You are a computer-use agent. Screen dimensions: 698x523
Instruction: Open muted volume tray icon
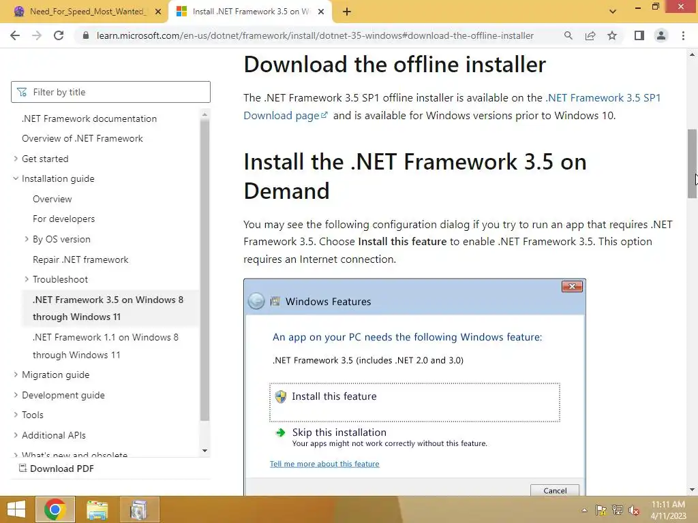point(634,510)
